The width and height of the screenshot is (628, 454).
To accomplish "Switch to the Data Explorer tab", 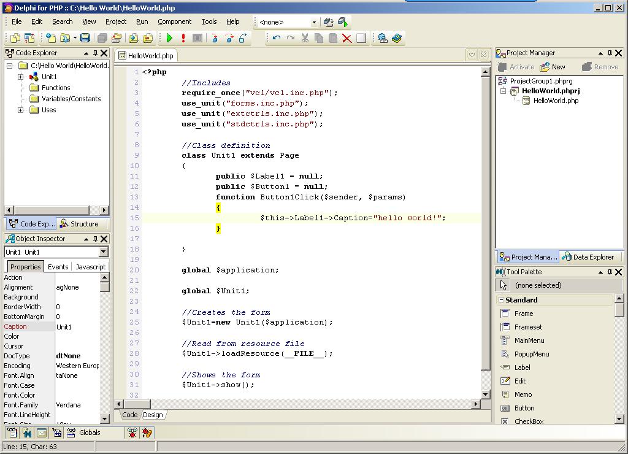I will [x=588, y=257].
